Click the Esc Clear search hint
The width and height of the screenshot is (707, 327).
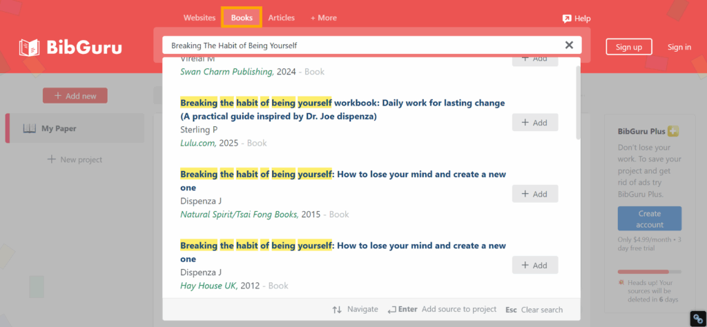tap(534, 310)
